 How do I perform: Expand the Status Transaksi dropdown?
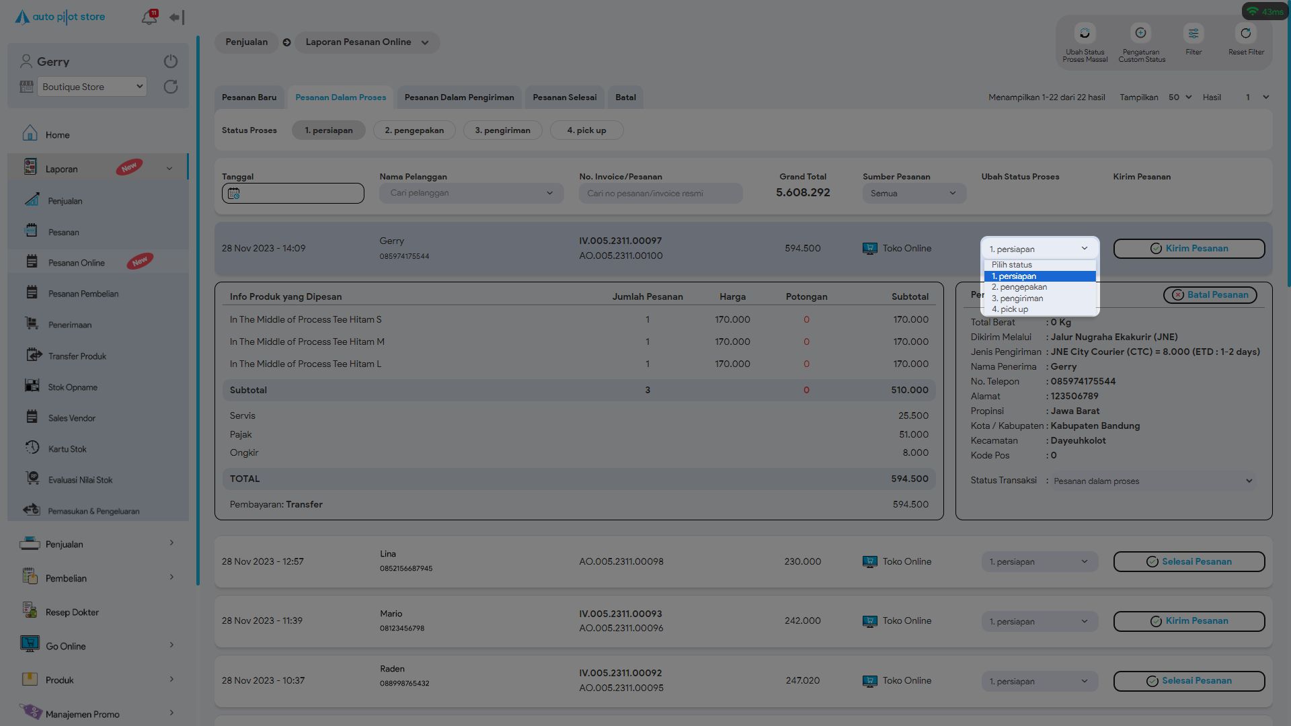(1152, 481)
